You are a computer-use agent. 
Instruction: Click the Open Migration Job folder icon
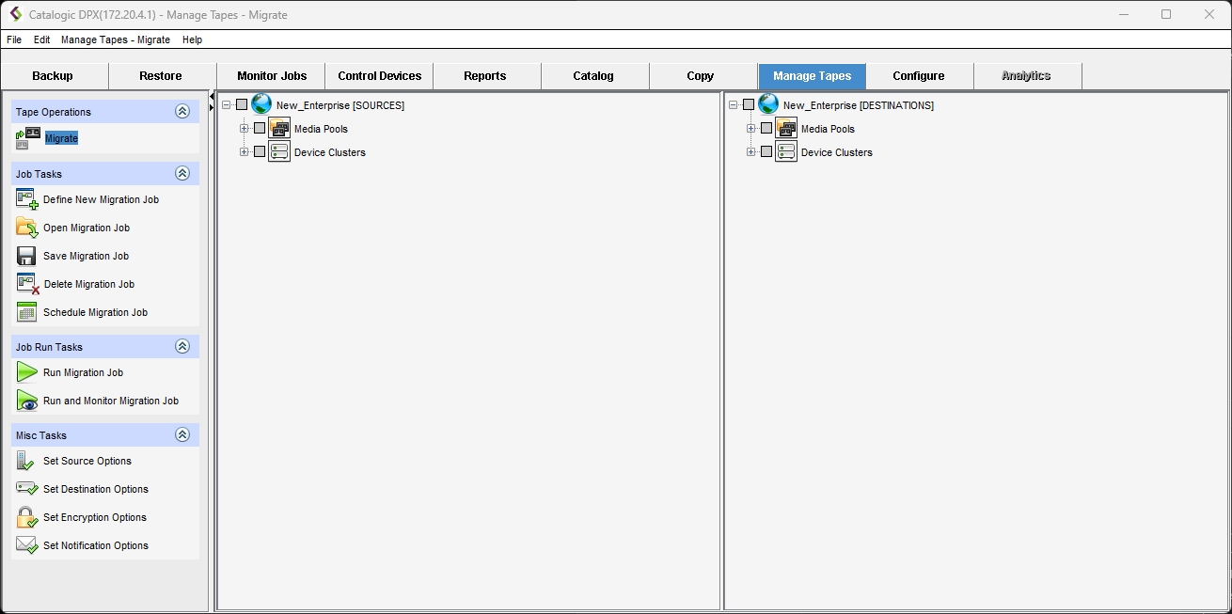click(x=26, y=228)
